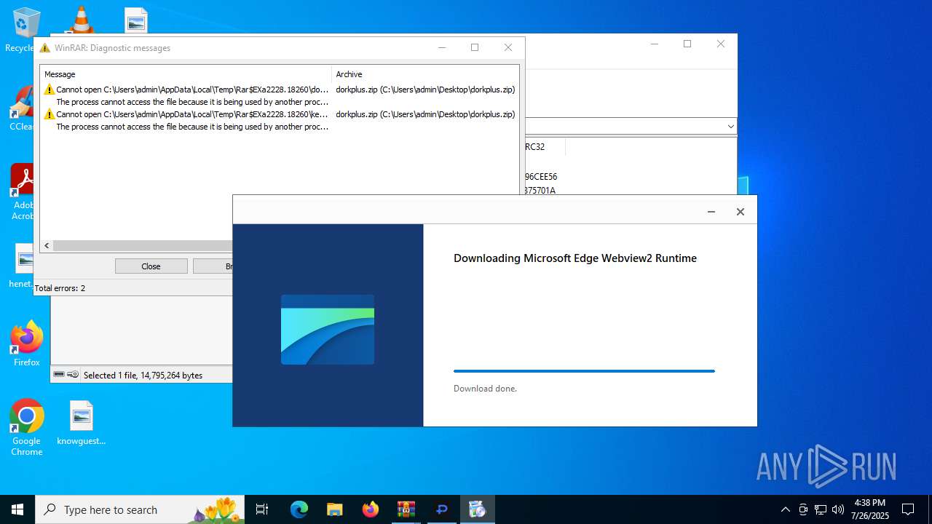This screenshot has height=524, width=932.
Task: Maximize the WinRAR Diagnostic messages window
Action: click(x=475, y=47)
